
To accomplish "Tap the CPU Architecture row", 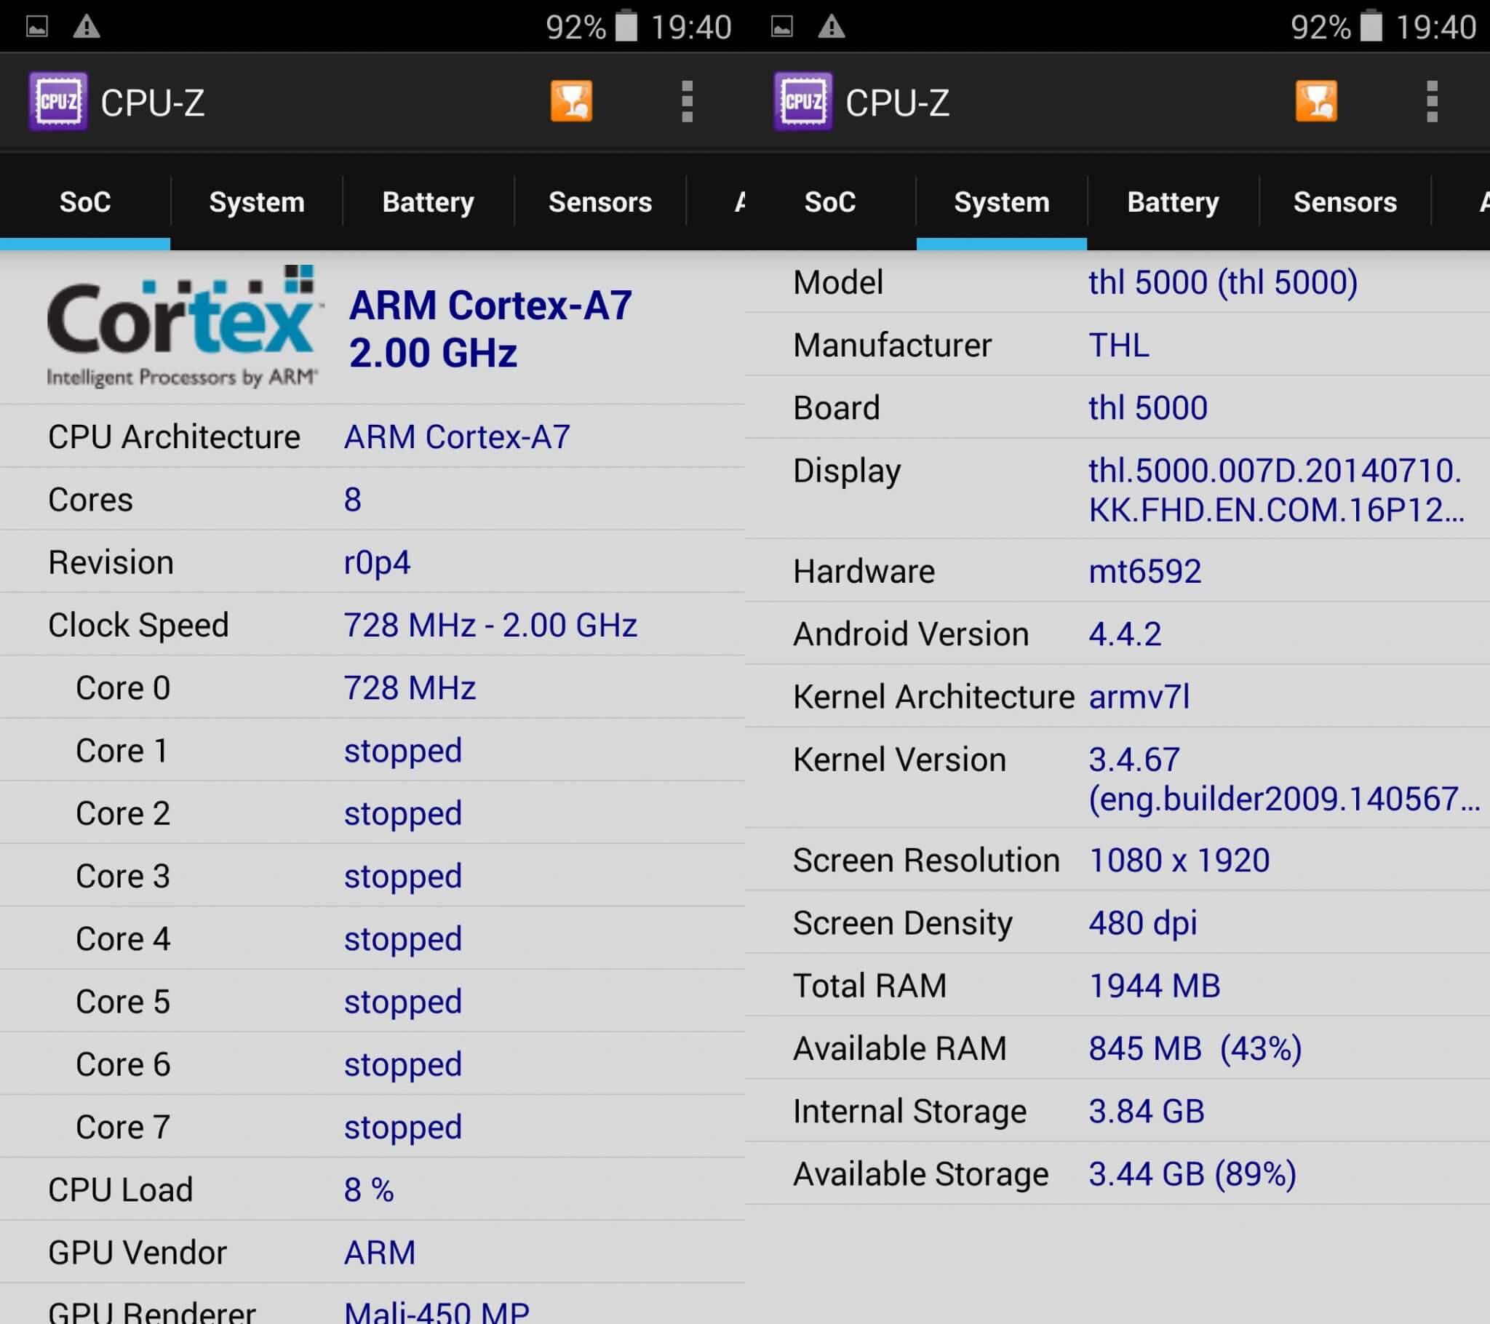I will point(372,436).
